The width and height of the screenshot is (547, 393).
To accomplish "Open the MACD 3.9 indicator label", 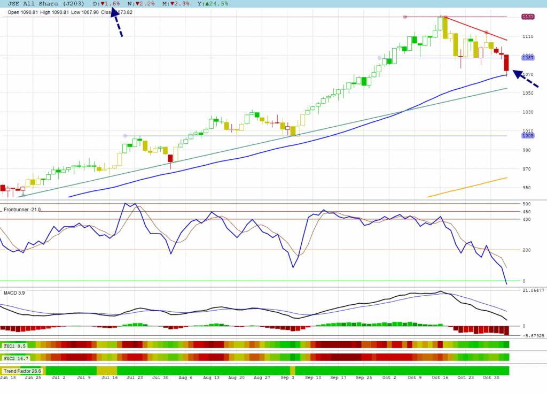I will 14,292.
